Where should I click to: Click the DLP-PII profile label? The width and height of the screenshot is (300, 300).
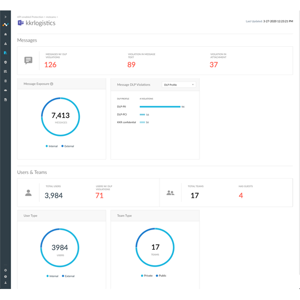pyautogui.click(x=121, y=106)
